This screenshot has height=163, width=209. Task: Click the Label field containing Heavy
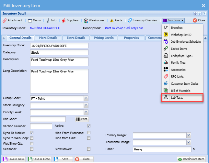[x=162, y=149]
